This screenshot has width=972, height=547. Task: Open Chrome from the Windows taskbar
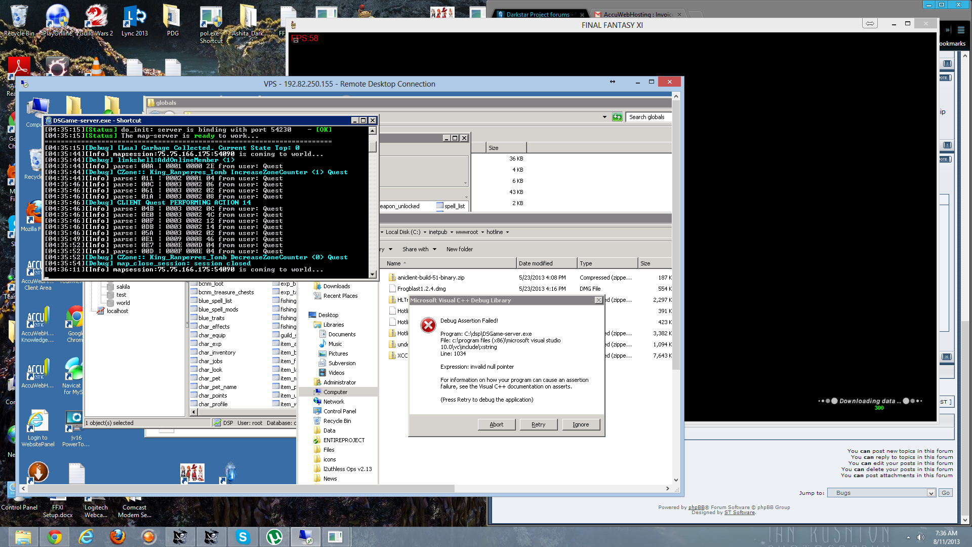pyautogui.click(x=55, y=537)
